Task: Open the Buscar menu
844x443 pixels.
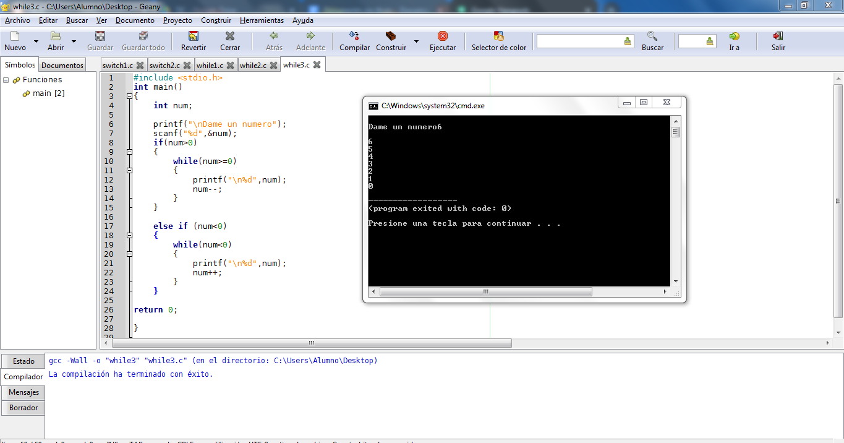Action: 77,20
